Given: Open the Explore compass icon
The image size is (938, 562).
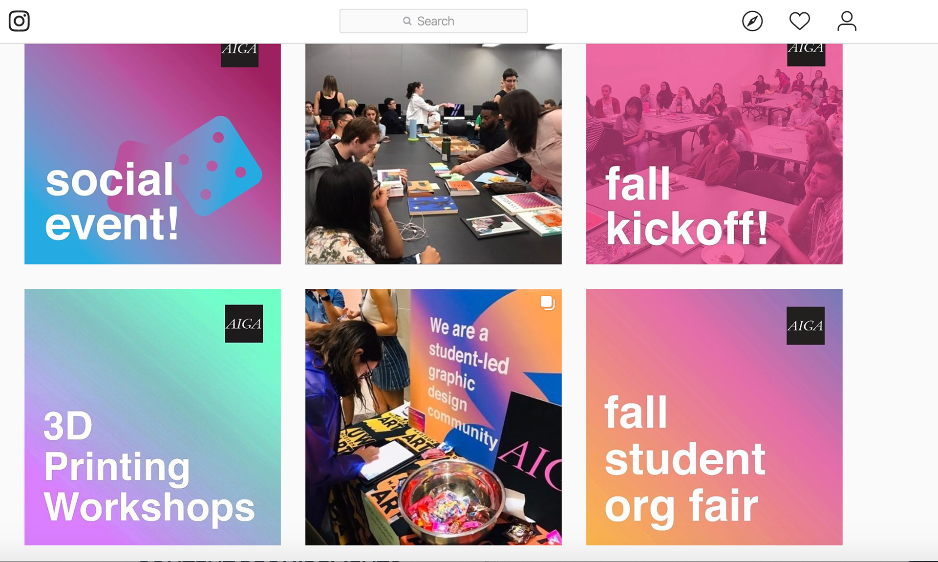Looking at the screenshot, I should pos(752,21).
